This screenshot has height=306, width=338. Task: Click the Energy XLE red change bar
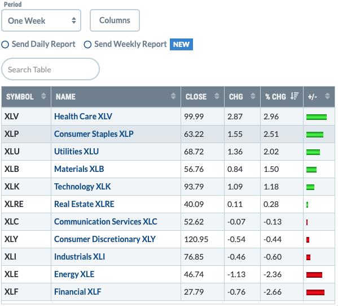coord(314,275)
